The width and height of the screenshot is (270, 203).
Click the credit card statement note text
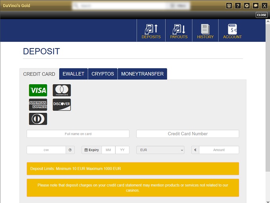133,188
